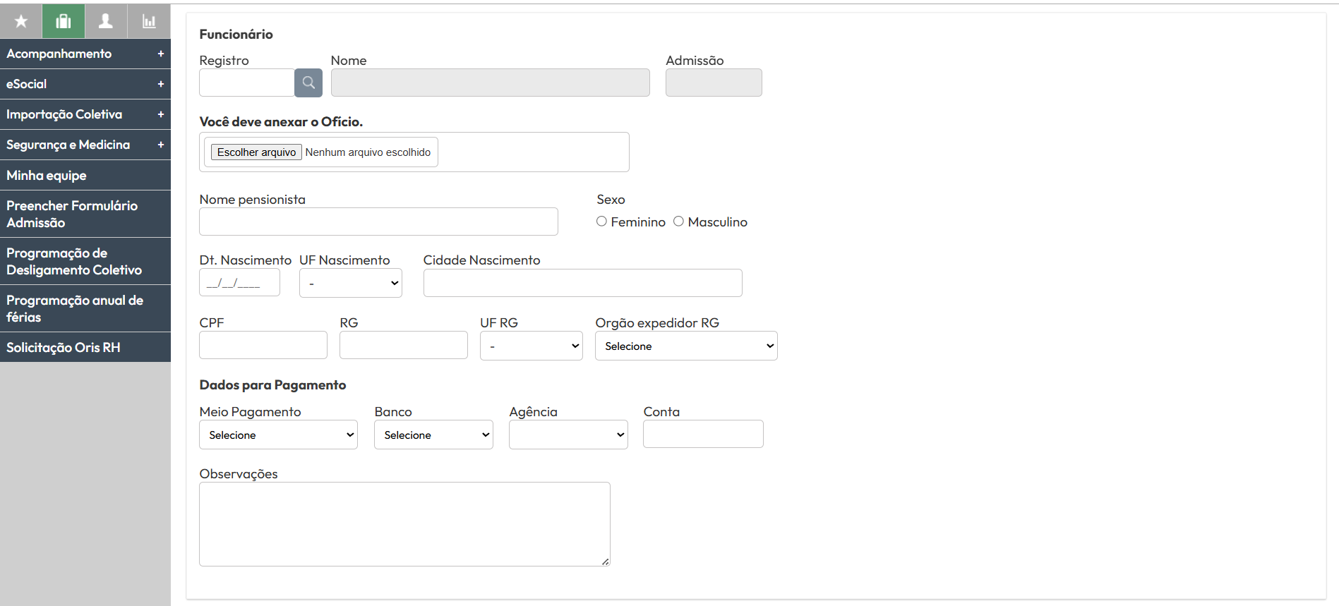Screen dimensions: 1339x606
Task: Open the UF Nascimento dropdown
Action: pyautogui.click(x=351, y=283)
